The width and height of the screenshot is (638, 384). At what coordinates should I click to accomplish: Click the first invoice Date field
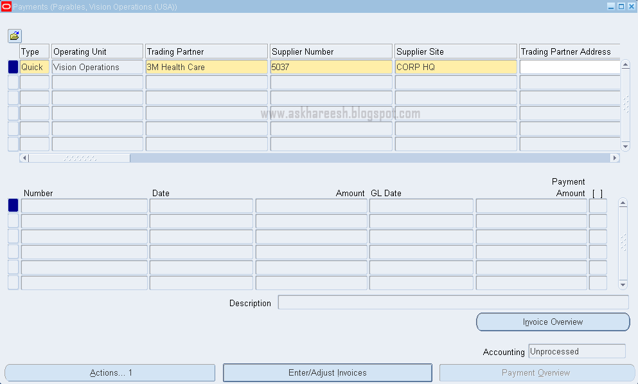(201, 206)
